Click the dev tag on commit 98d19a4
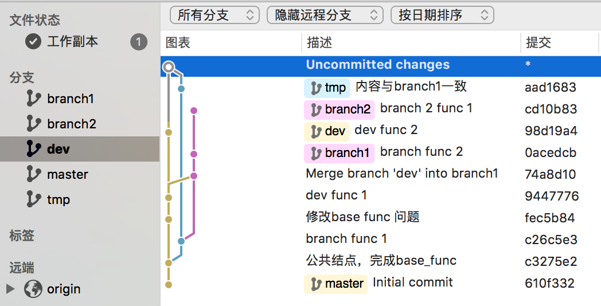The width and height of the screenshot is (601, 306). click(x=327, y=131)
